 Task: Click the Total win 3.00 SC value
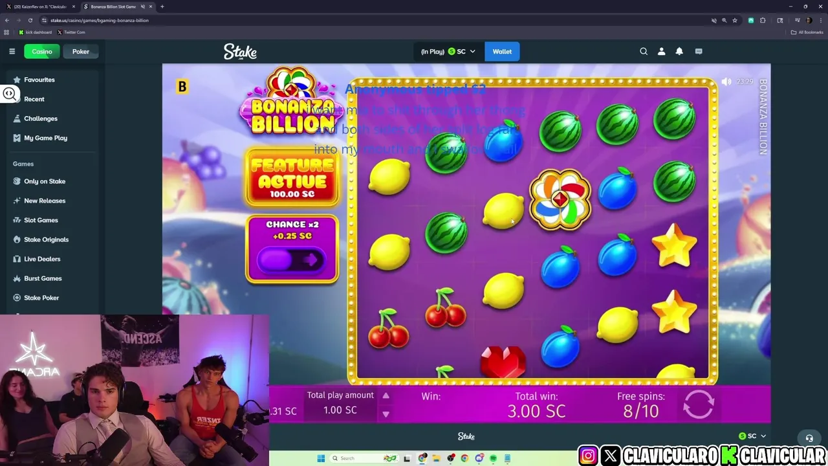click(x=536, y=411)
